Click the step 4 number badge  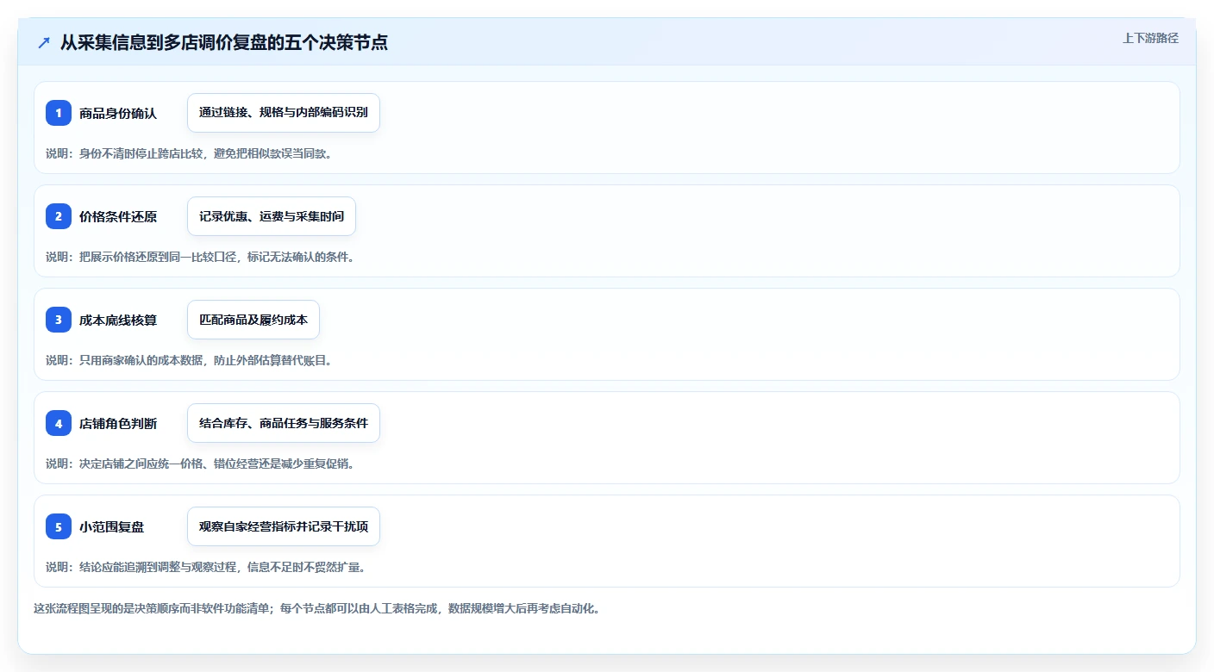59,423
